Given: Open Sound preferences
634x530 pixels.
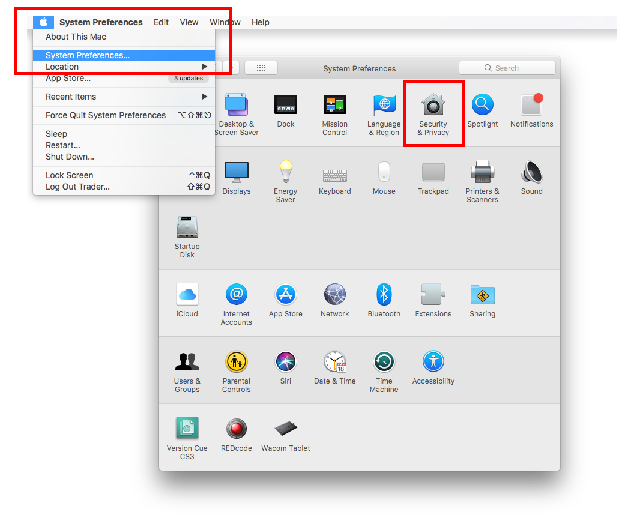Looking at the screenshot, I should (x=532, y=178).
